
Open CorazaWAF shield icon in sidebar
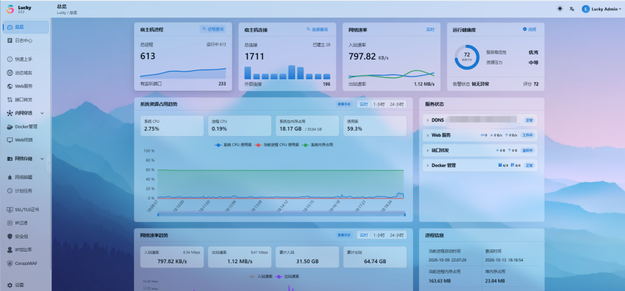pos(10,263)
